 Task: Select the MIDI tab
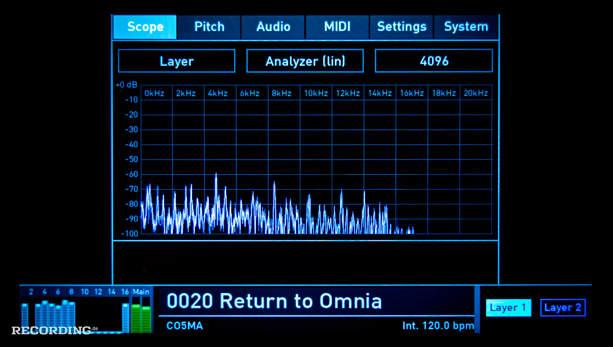click(337, 27)
